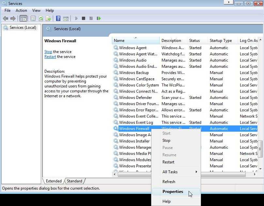264x206 pixels.
Task: Sort by the Name column header
Action: pyautogui.click(x=136, y=41)
